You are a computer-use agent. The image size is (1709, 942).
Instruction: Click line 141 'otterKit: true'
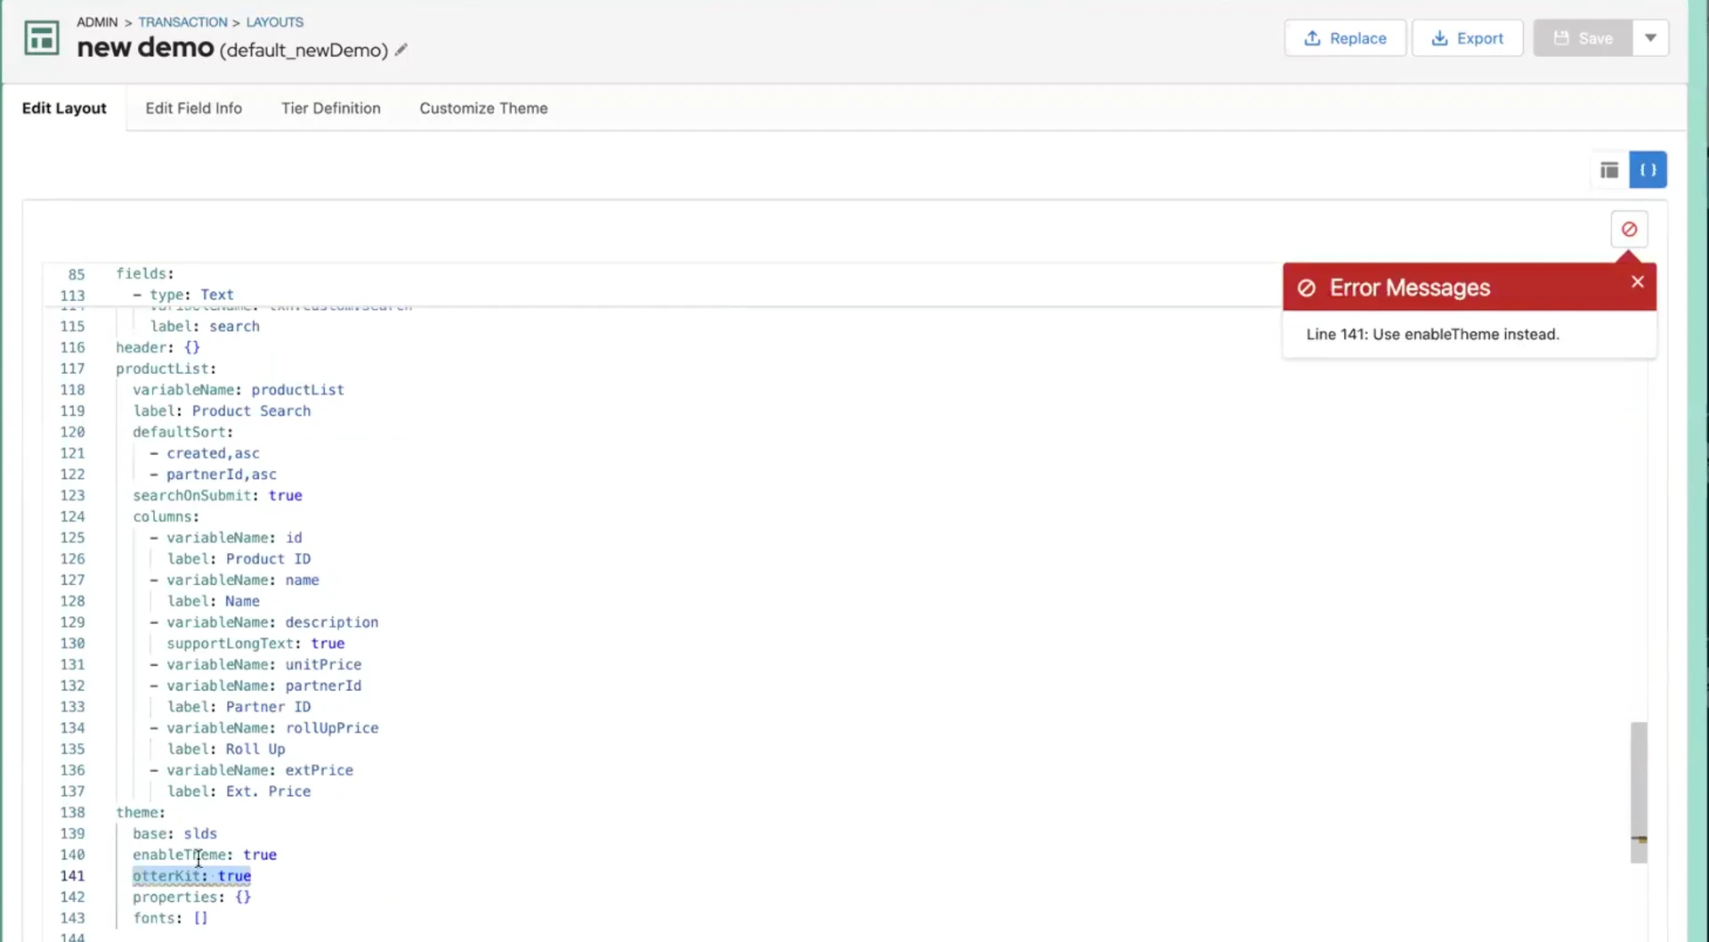pos(191,876)
